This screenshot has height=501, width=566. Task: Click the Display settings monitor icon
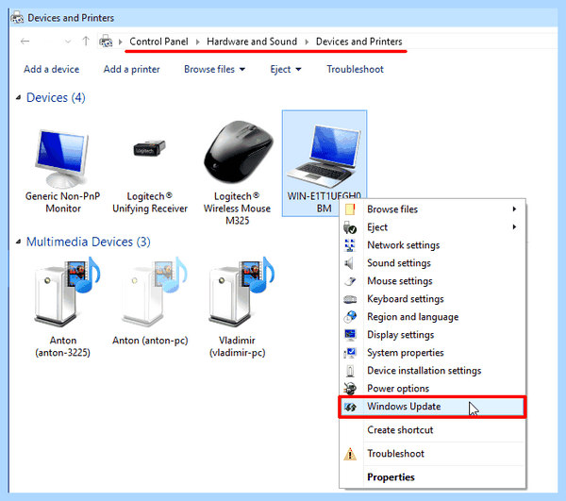click(350, 335)
